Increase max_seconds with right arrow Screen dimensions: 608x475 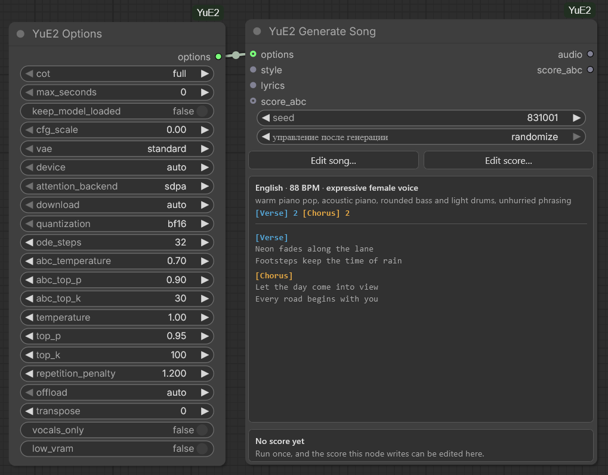tap(205, 92)
